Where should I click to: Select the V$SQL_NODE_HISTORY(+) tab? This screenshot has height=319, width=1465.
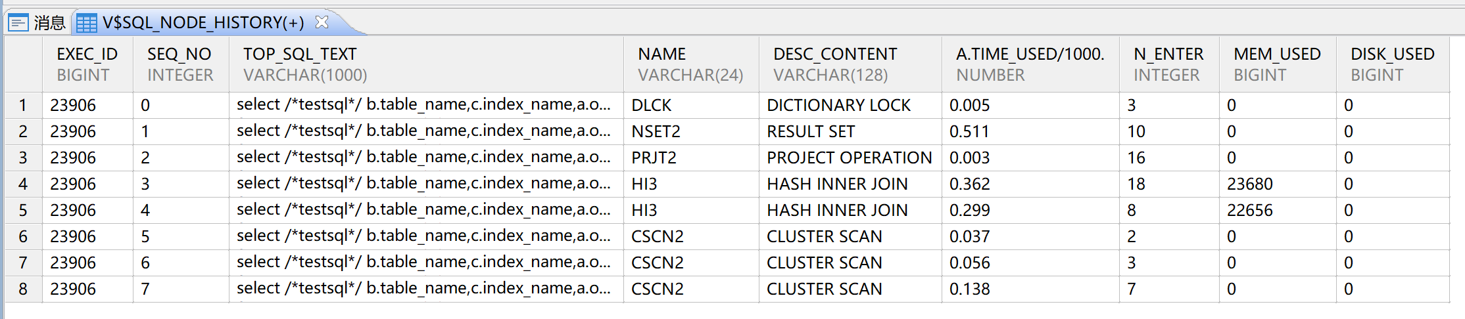point(203,23)
